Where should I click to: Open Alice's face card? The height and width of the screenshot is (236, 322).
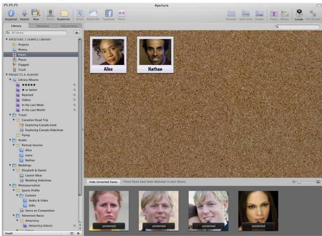(x=108, y=55)
